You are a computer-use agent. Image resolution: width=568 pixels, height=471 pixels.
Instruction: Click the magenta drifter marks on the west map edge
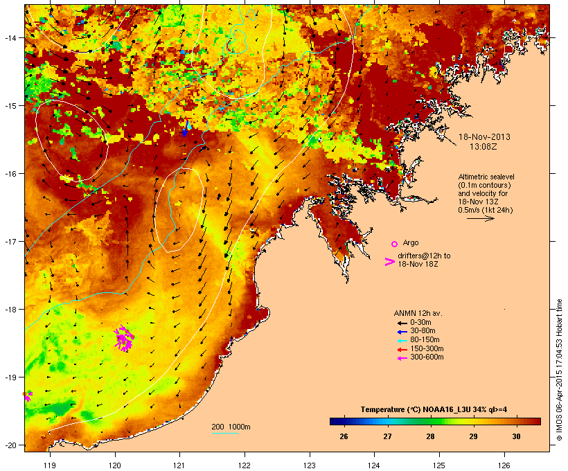point(28,396)
